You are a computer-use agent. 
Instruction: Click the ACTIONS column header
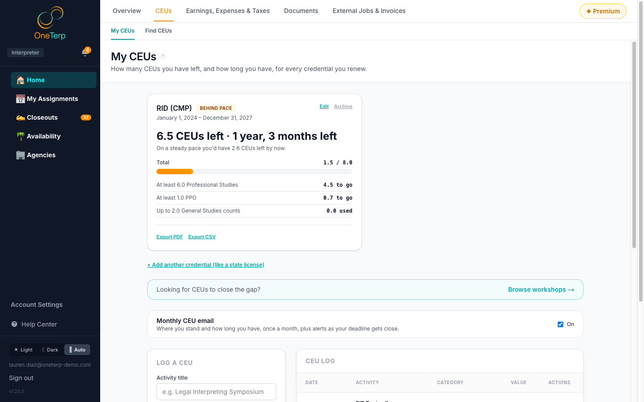(559, 382)
